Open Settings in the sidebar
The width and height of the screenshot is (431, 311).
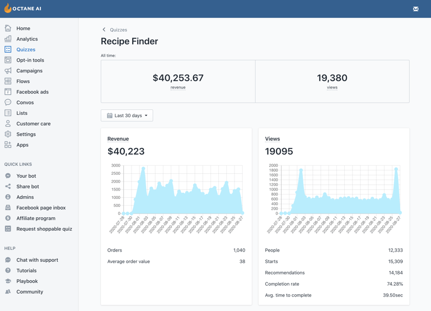(26, 134)
